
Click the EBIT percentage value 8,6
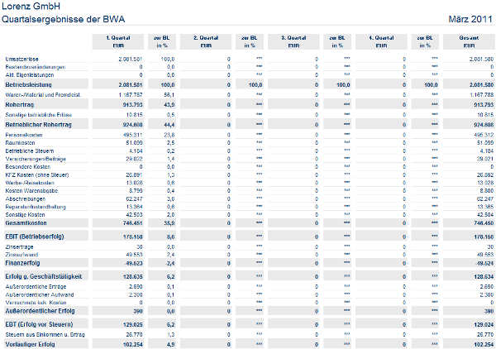pos(171,237)
